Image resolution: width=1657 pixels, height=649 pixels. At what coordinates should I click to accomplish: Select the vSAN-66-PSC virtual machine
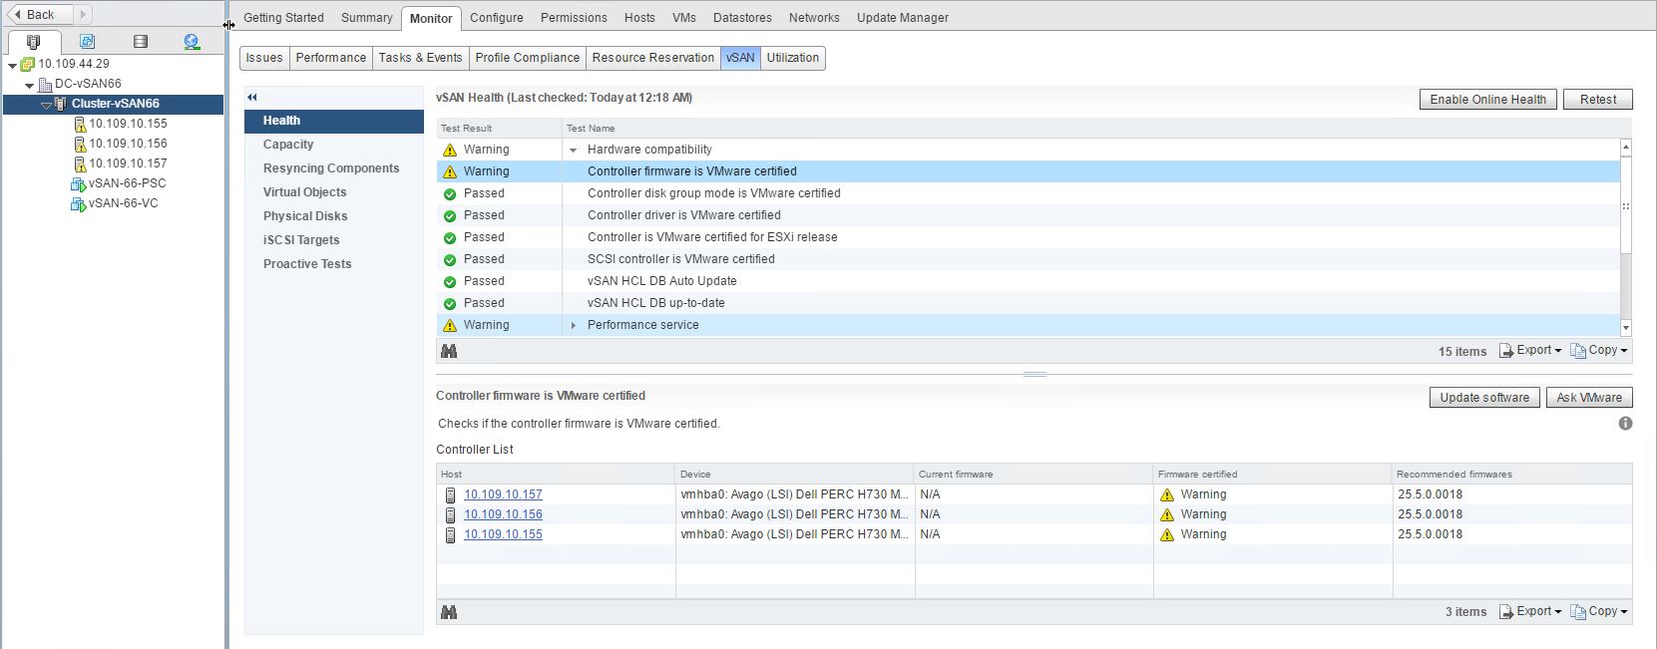click(x=127, y=183)
